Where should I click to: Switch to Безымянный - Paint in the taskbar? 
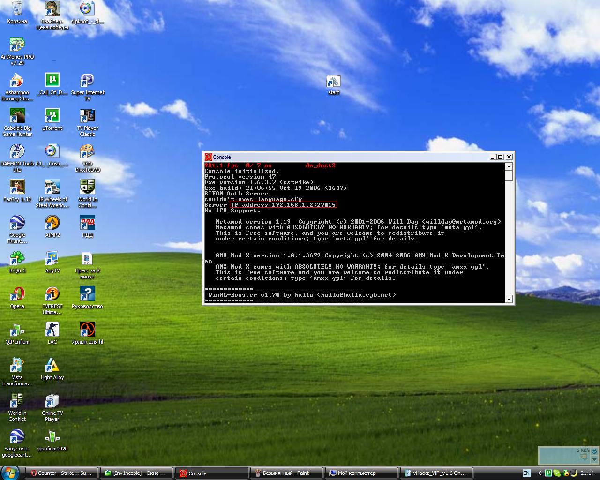[x=286, y=473]
